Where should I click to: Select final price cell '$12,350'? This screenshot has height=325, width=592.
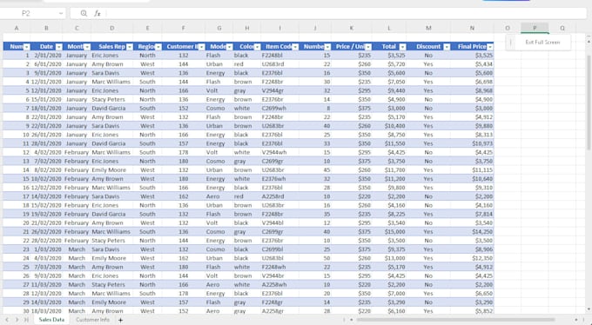(472, 258)
